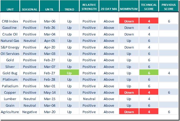Select the Palladium row label
Viewport: 180px width, 121px height.
pos(10,86)
